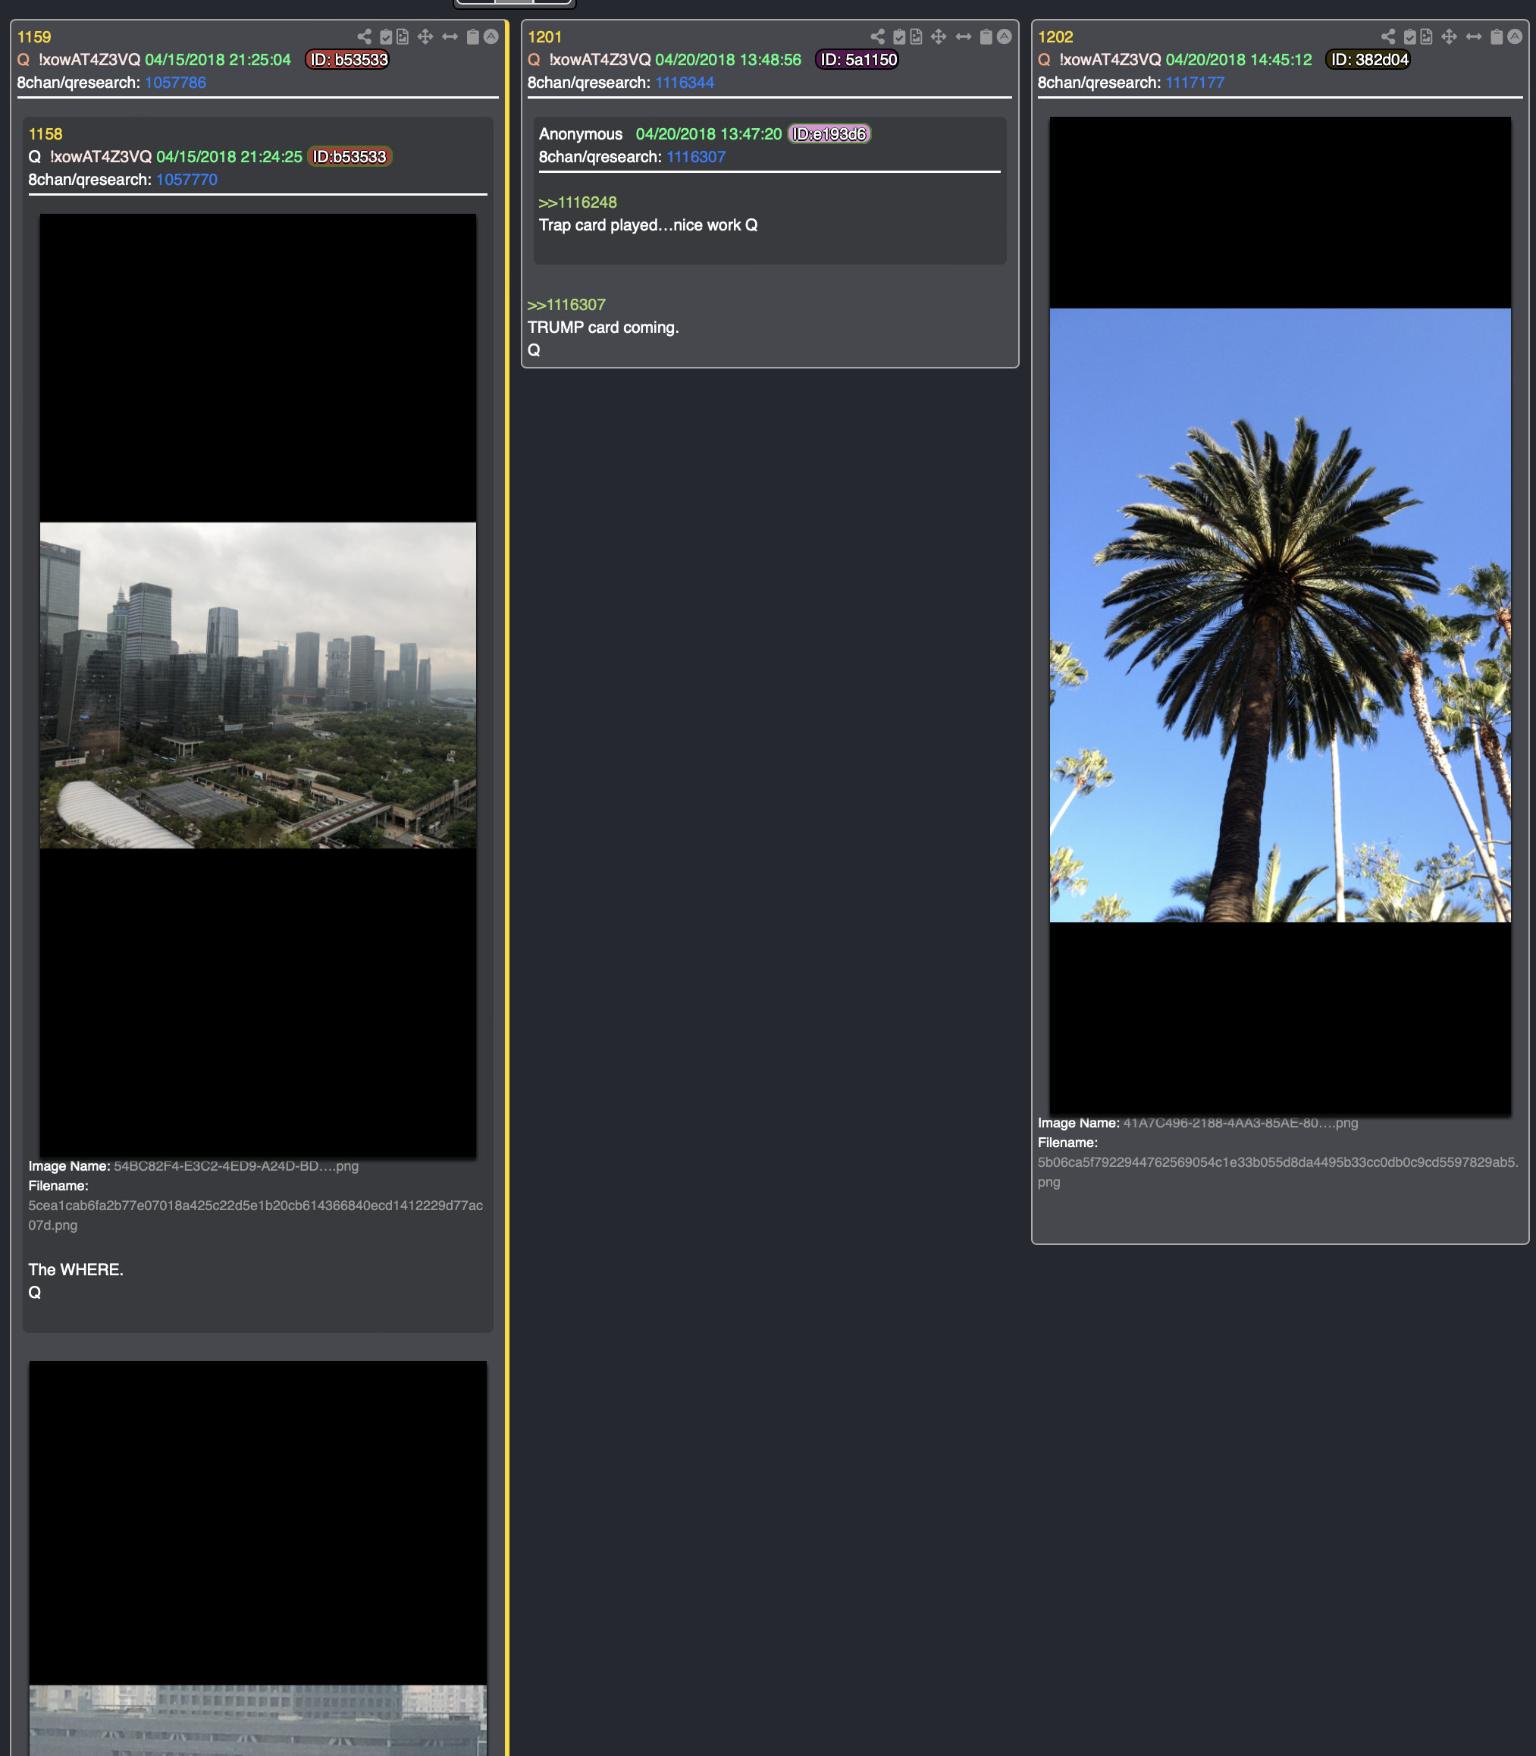Open 8chan link 1117177
The height and width of the screenshot is (1756, 1536).
pyautogui.click(x=1195, y=83)
